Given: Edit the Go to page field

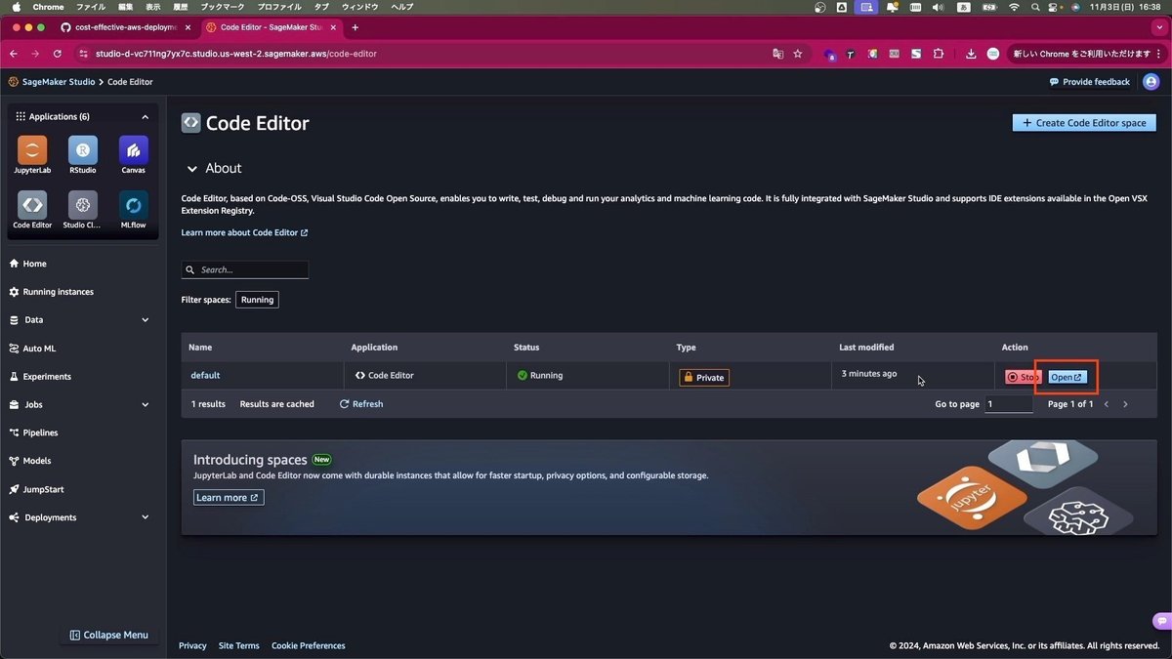Looking at the screenshot, I should click(x=1008, y=404).
